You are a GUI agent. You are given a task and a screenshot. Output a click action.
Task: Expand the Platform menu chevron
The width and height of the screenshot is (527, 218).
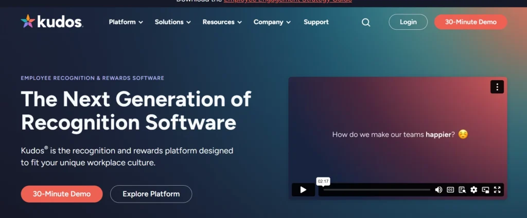click(141, 23)
